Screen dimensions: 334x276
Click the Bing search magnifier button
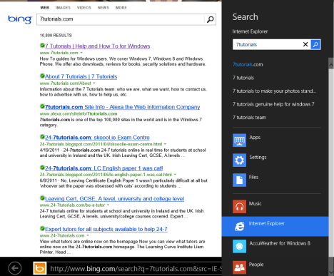211,19
